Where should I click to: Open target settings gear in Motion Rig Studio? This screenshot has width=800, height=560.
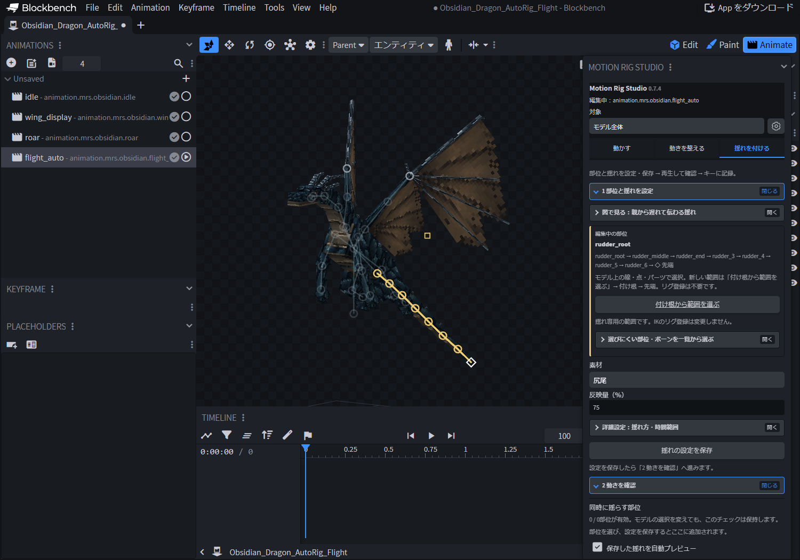coord(776,126)
